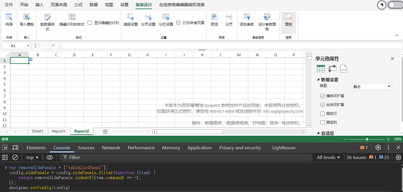The width and height of the screenshot is (403, 192).
Task: Click the zoom in plus icon
Action: pos(388,139)
